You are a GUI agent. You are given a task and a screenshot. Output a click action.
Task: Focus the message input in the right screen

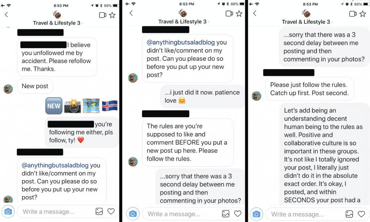coord(304,214)
